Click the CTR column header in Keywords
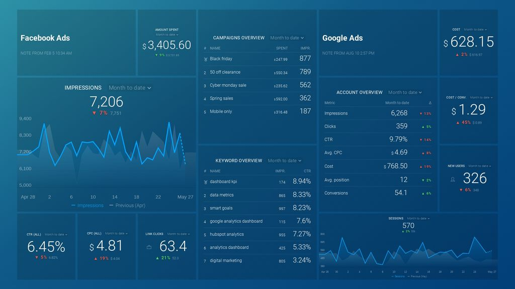The image size is (515, 289). 307,171
